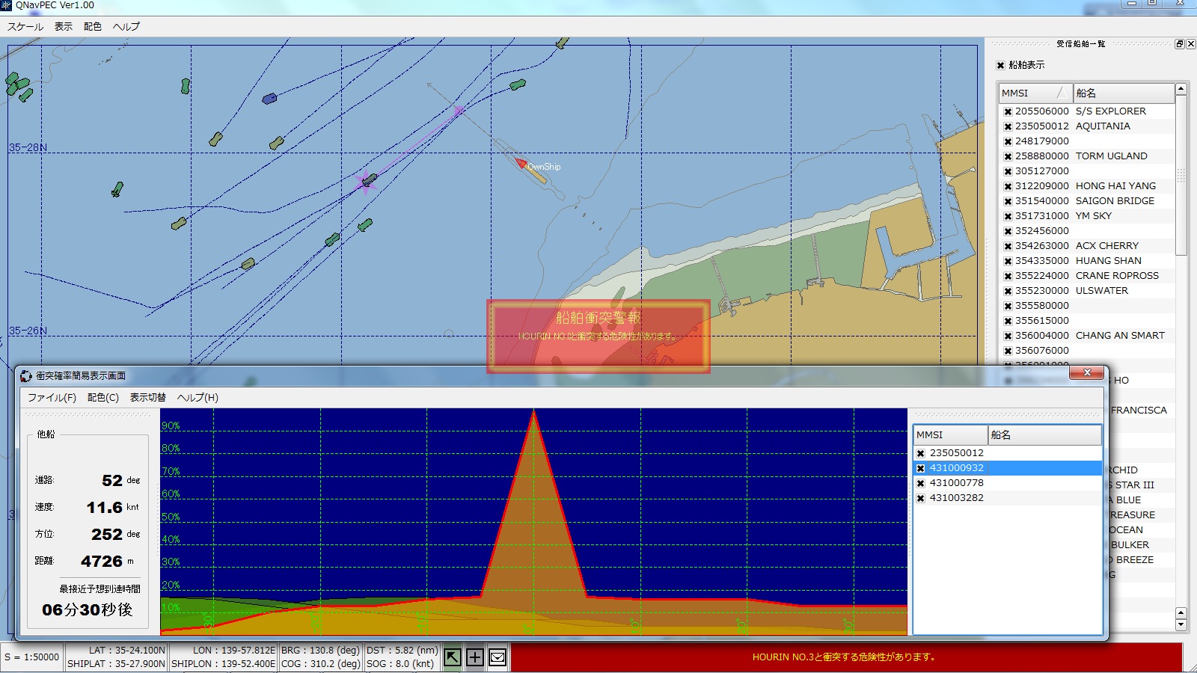Image resolution: width=1197 pixels, height=673 pixels.
Task: Click the scale 1:50000 status field
Action: pos(32,657)
